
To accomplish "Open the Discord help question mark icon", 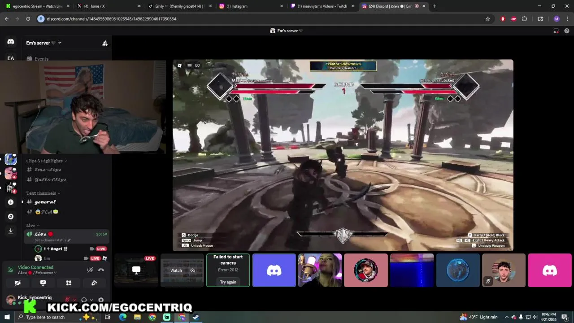I will [x=567, y=31].
